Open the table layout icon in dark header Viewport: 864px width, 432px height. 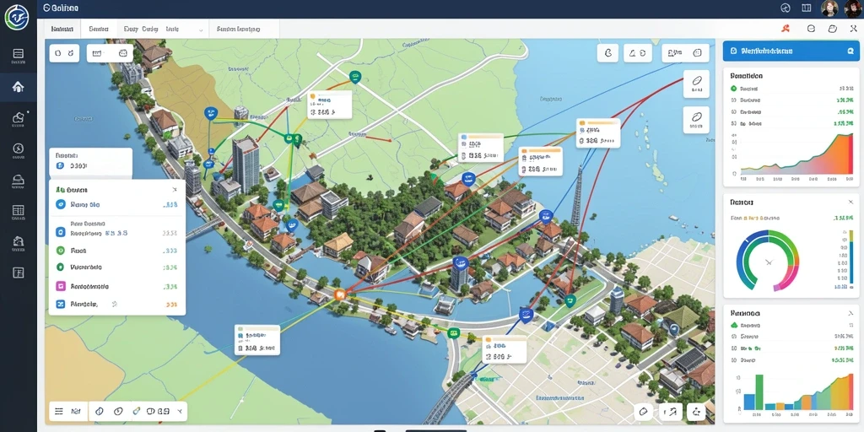tap(807, 8)
